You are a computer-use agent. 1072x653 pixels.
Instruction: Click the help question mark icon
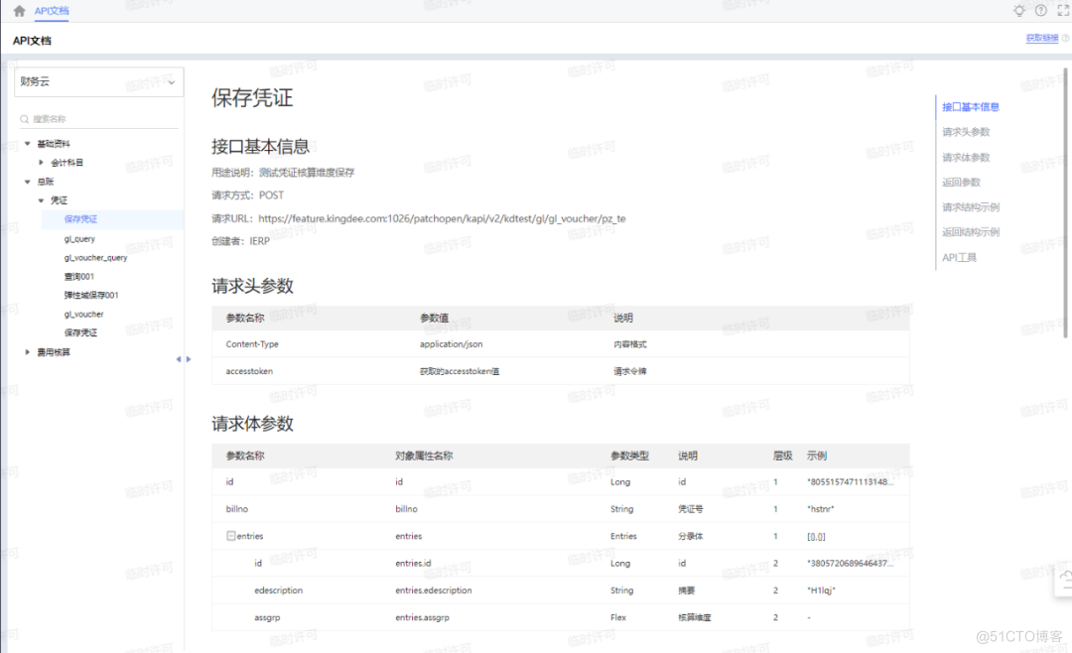(x=1040, y=10)
